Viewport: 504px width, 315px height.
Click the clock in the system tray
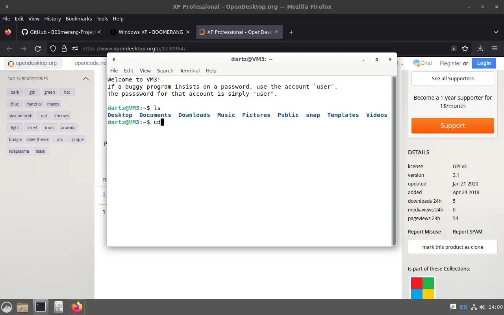click(495, 307)
